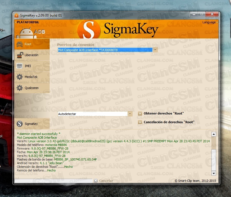The height and width of the screenshot is (197, 231).
Task: Open the Root tab in sidebar
Action: 32,44
